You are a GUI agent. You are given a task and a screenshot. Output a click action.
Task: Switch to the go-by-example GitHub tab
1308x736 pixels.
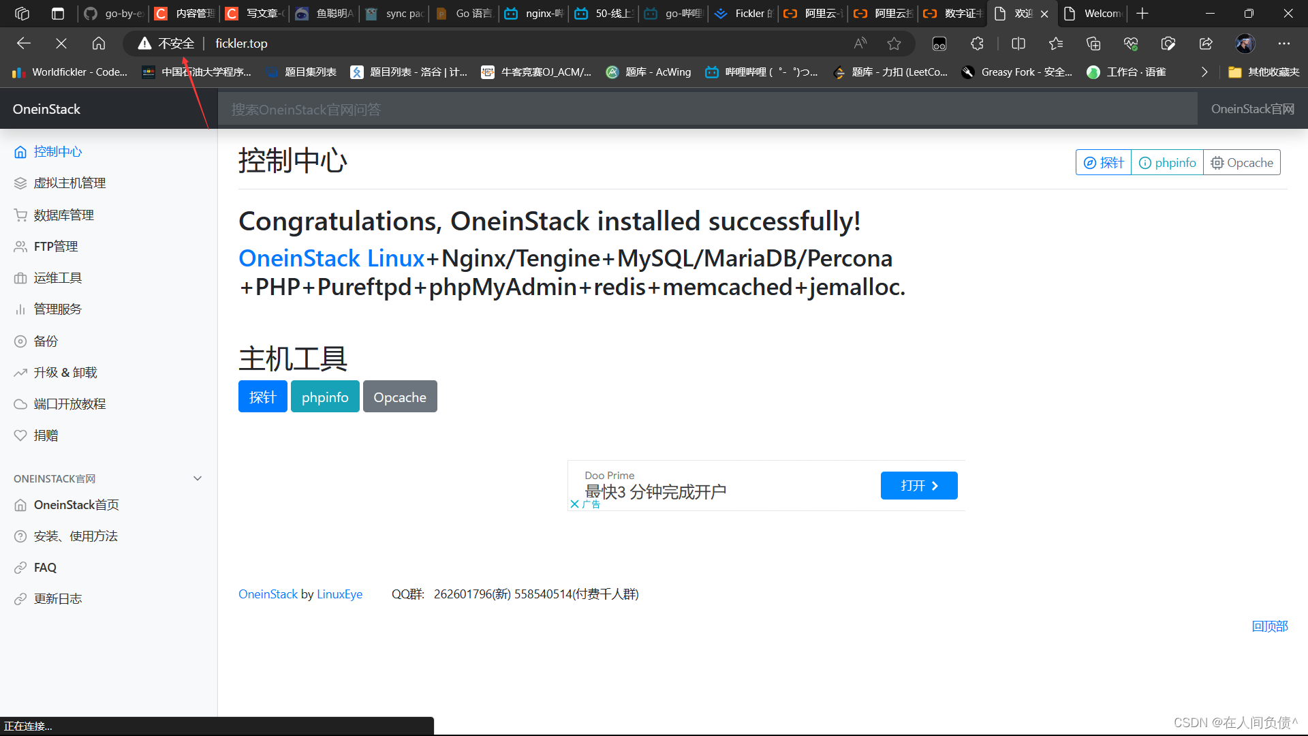[x=114, y=14]
